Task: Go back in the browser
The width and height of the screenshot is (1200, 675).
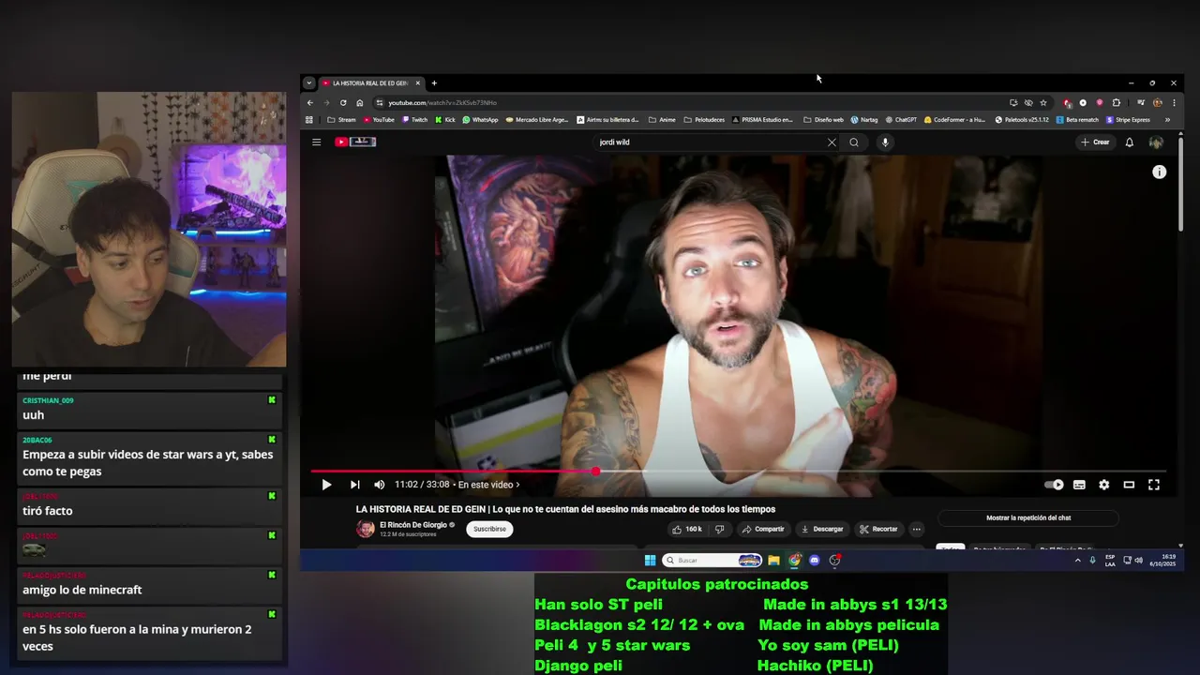Action: pyautogui.click(x=310, y=103)
